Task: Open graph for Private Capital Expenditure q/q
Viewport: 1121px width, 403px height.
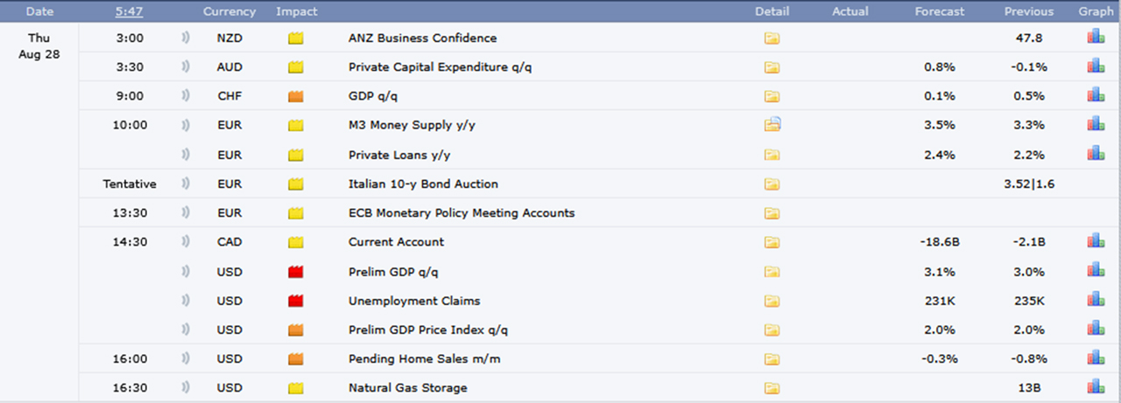Action: click(1096, 66)
